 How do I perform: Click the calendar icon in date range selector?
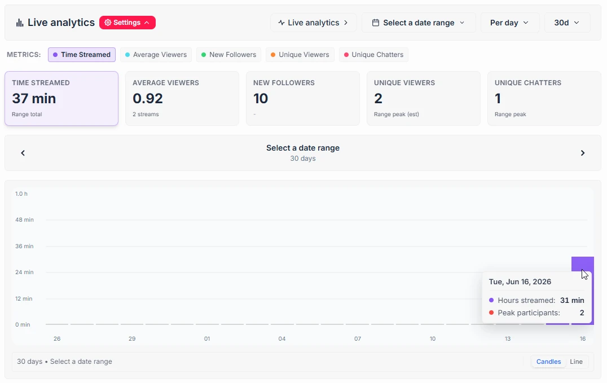(376, 23)
